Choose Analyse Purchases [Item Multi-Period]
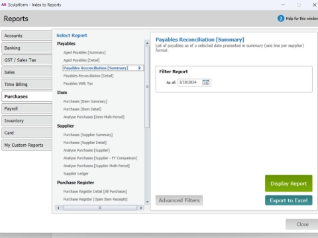 point(93,117)
